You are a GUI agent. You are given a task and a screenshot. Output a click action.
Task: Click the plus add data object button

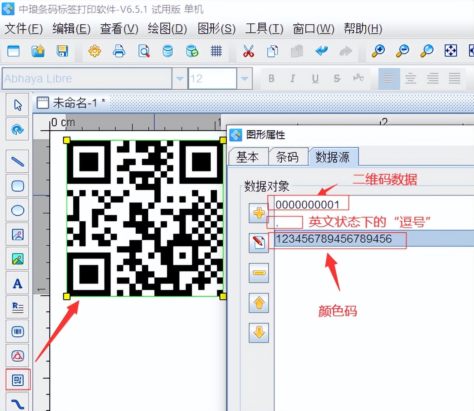coord(258,213)
